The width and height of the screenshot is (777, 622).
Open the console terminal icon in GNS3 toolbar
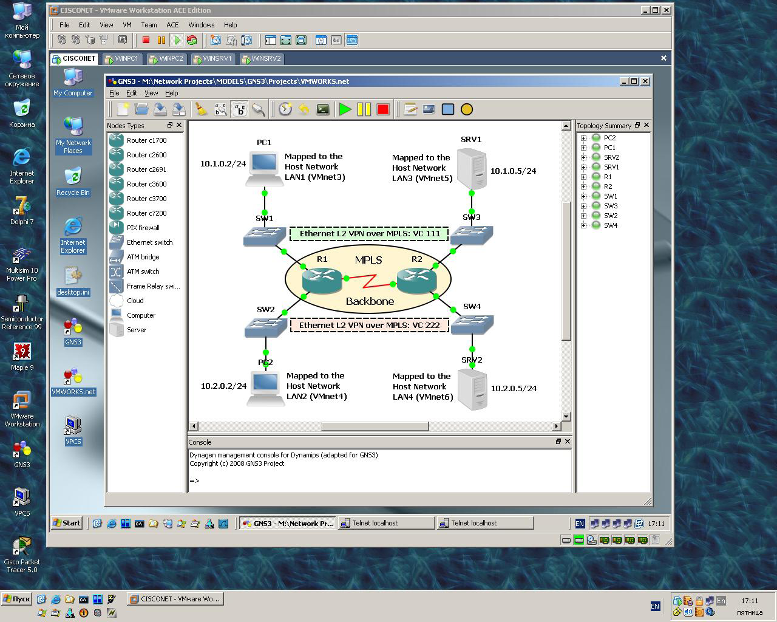(x=323, y=109)
